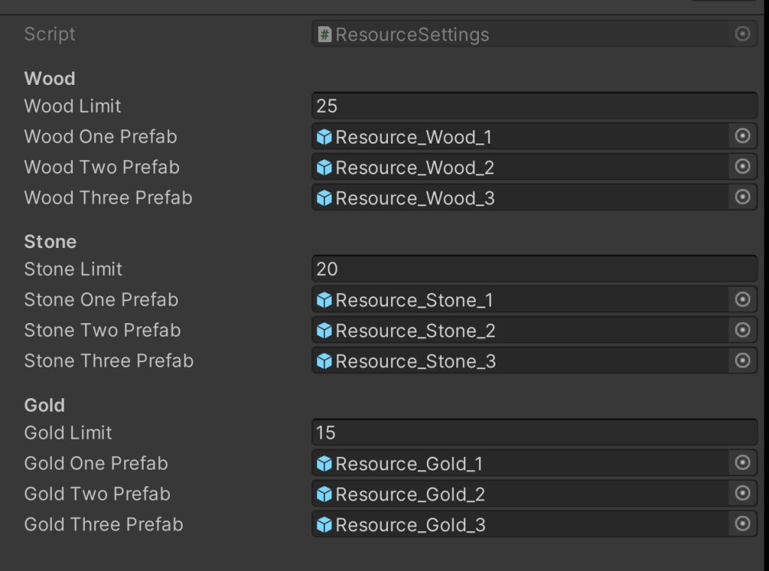Image resolution: width=769 pixels, height=571 pixels.
Task: Select the Resource_Stone_2 prefab reference
Action: (415, 331)
